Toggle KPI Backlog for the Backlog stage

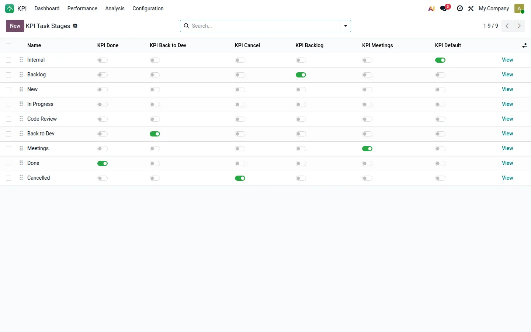pos(301,75)
